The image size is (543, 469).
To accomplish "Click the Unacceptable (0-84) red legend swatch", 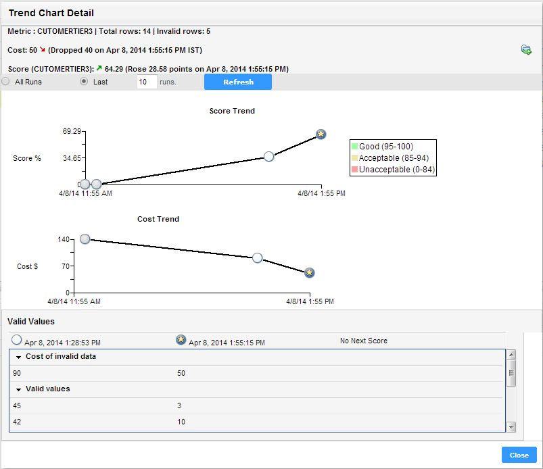I will tap(354, 170).
